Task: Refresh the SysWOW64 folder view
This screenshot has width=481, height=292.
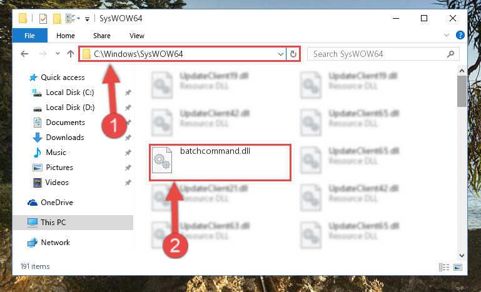Action: pos(293,54)
